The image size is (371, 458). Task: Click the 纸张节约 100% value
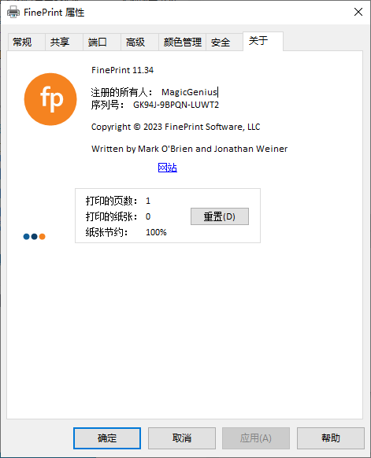pyautogui.click(x=156, y=232)
